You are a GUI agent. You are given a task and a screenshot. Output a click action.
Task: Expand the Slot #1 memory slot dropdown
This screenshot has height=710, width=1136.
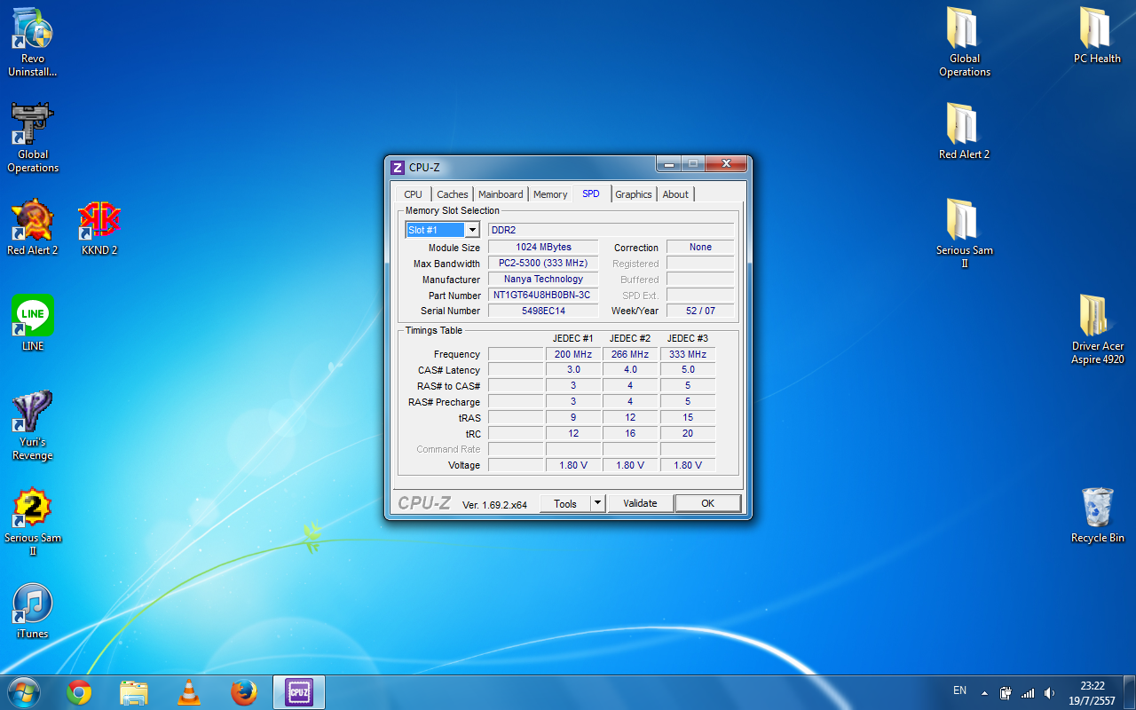point(472,231)
